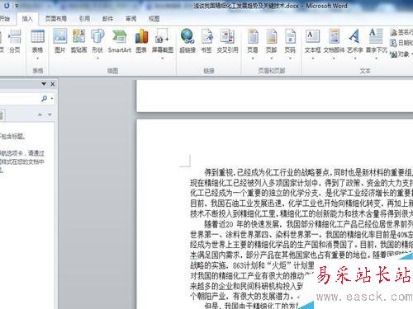The height and width of the screenshot is (309, 413).
Task: Switch to the Review (审阅) tab
Action: click(x=131, y=18)
